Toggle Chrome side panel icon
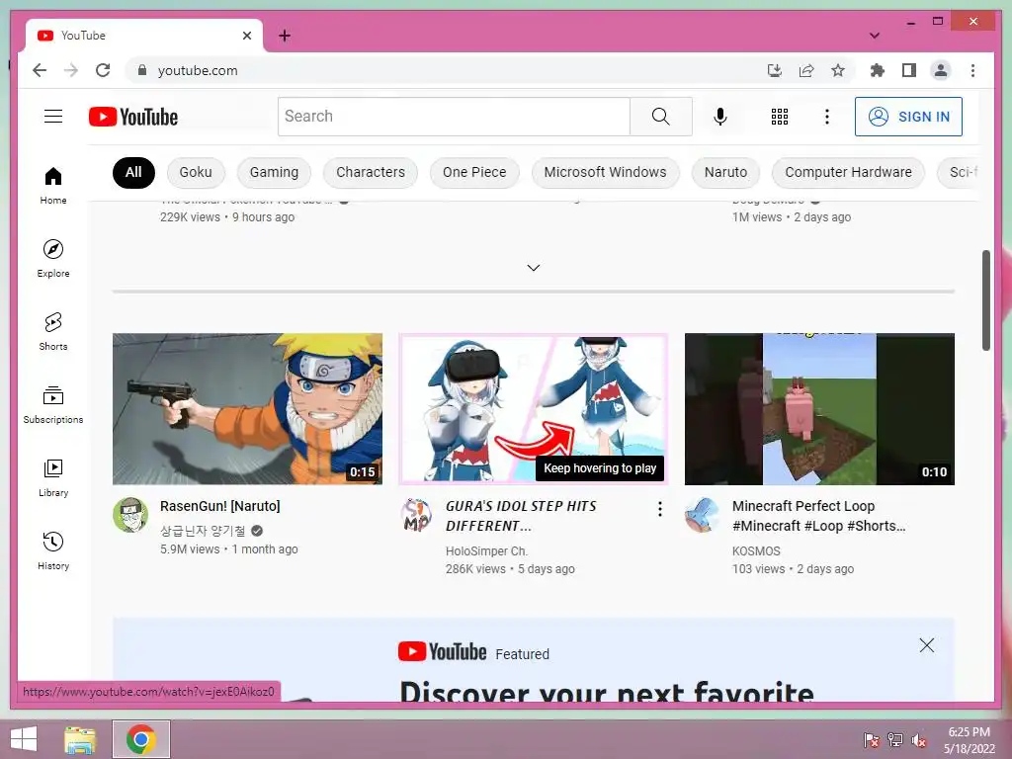 pyautogui.click(x=909, y=70)
